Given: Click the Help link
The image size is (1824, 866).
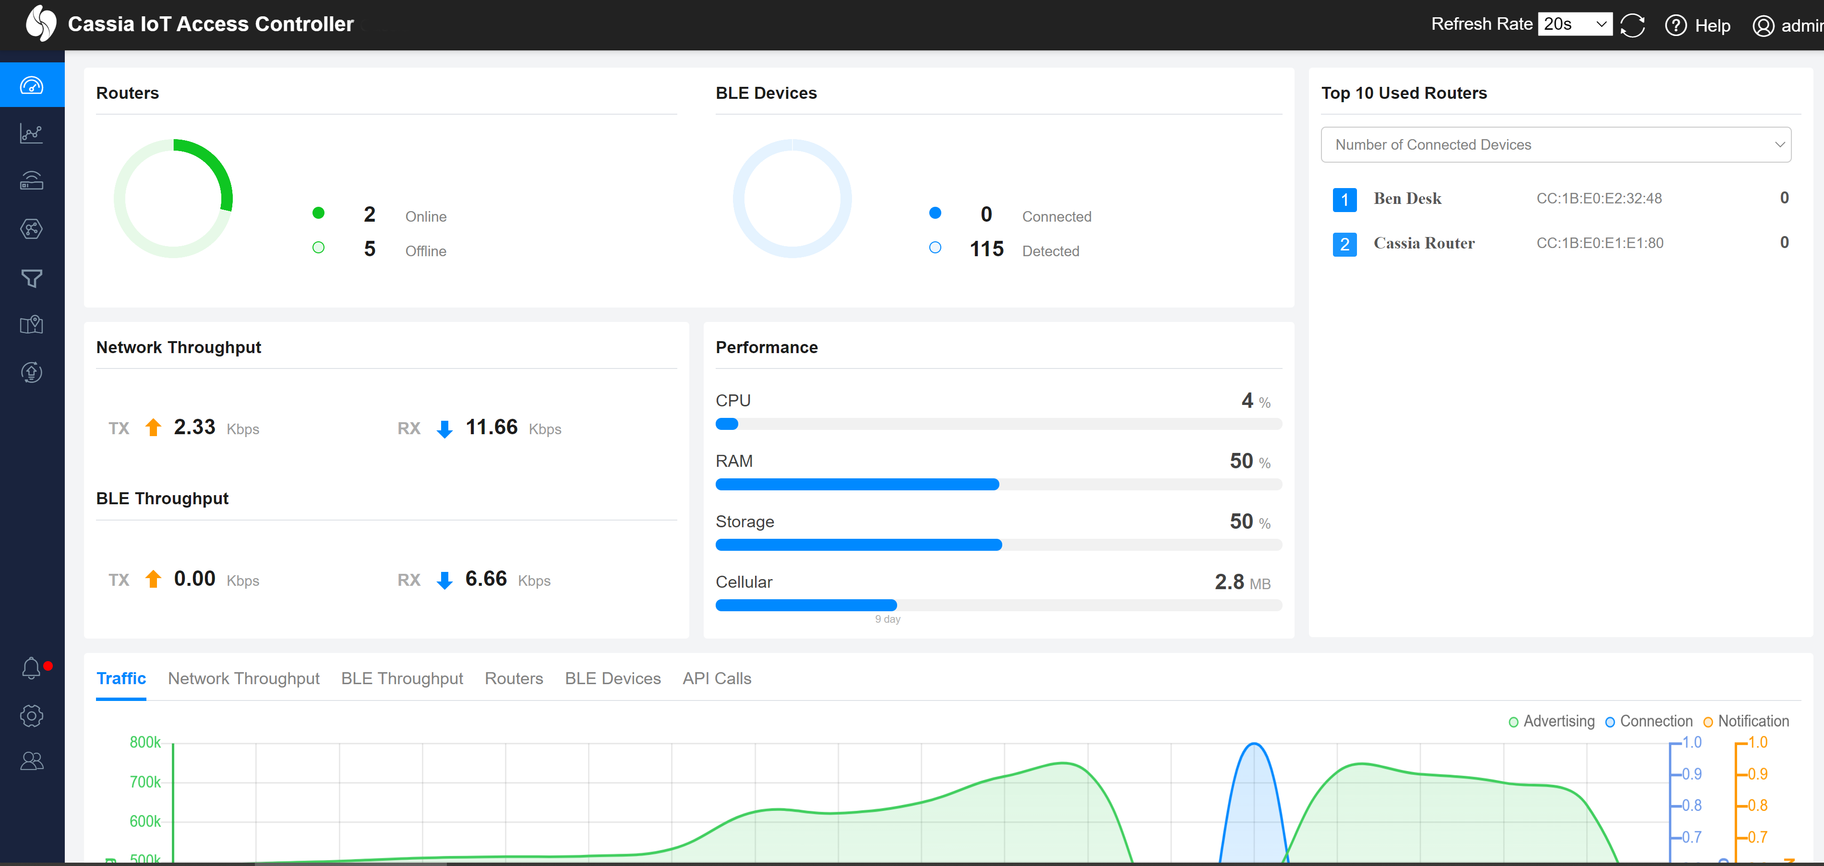Looking at the screenshot, I should point(1712,26).
